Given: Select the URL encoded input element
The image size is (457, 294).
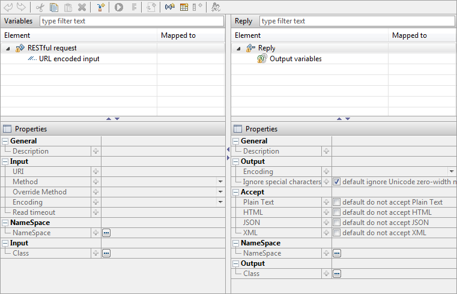Looking at the screenshot, I should pyautogui.click(x=69, y=59).
